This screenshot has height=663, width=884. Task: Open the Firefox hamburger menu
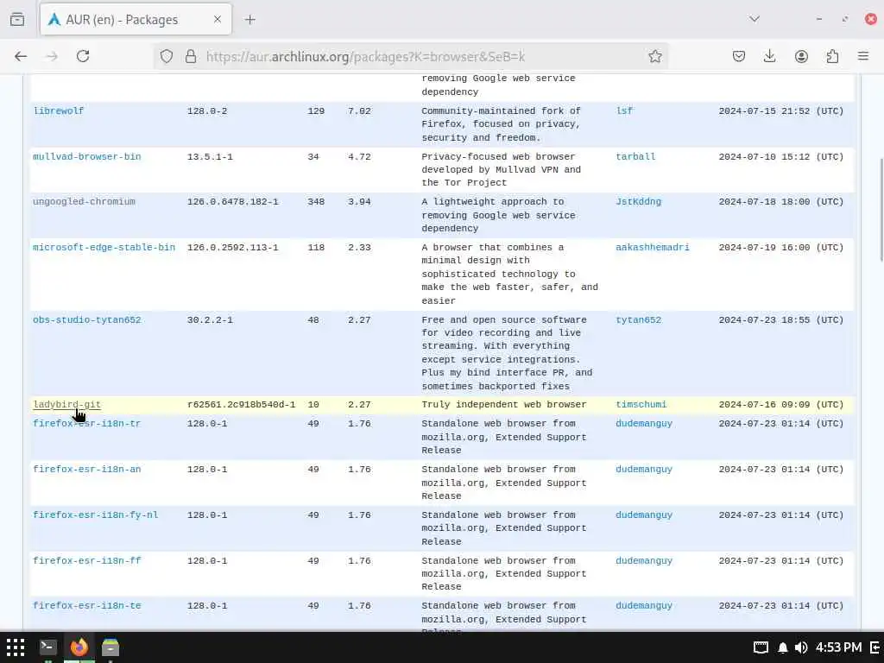click(x=863, y=56)
